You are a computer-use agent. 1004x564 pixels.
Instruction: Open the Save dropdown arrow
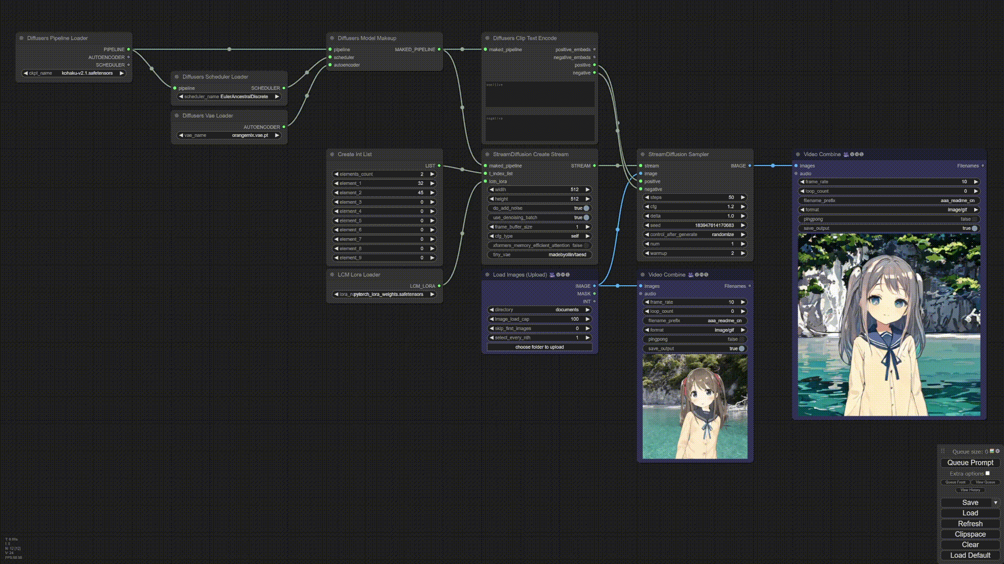996,502
